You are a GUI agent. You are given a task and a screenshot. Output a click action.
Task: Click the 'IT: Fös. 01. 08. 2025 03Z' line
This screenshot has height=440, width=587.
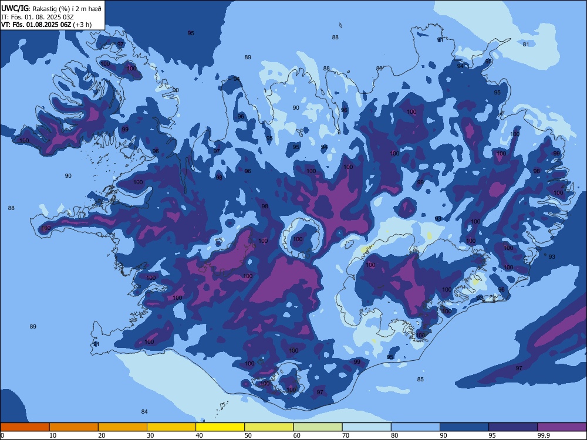click(x=37, y=17)
